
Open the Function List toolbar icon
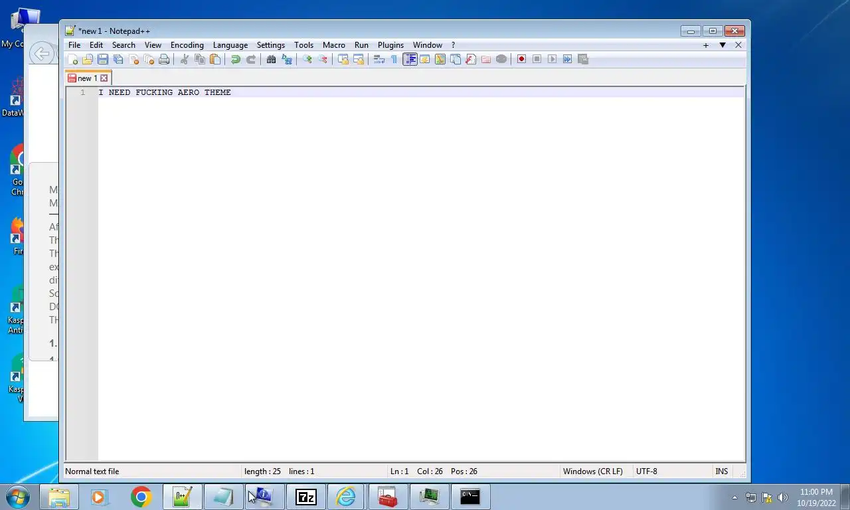click(x=471, y=59)
